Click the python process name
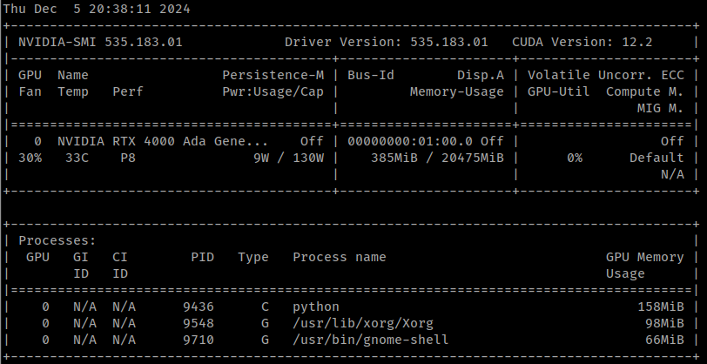707x364 pixels. pyautogui.click(x=315, y=307)
